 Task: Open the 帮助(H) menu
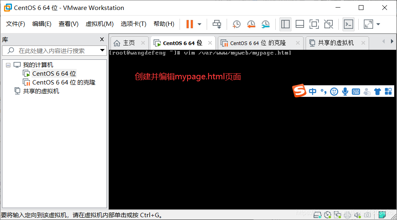pos(164,24)
